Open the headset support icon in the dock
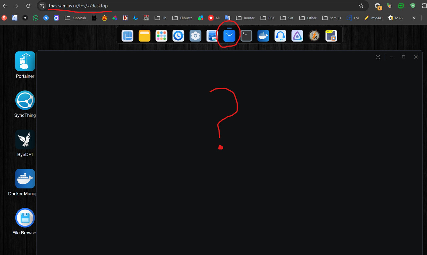Image resolution: width=427 pixels, height=255 pixels. tap(280, 36)
